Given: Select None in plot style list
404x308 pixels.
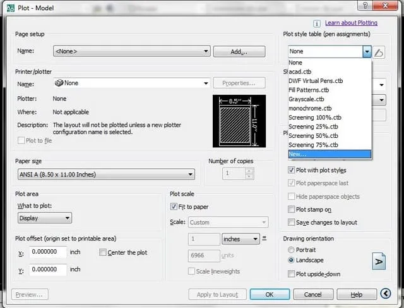Looking at the screenshot, I should point(330,63).
